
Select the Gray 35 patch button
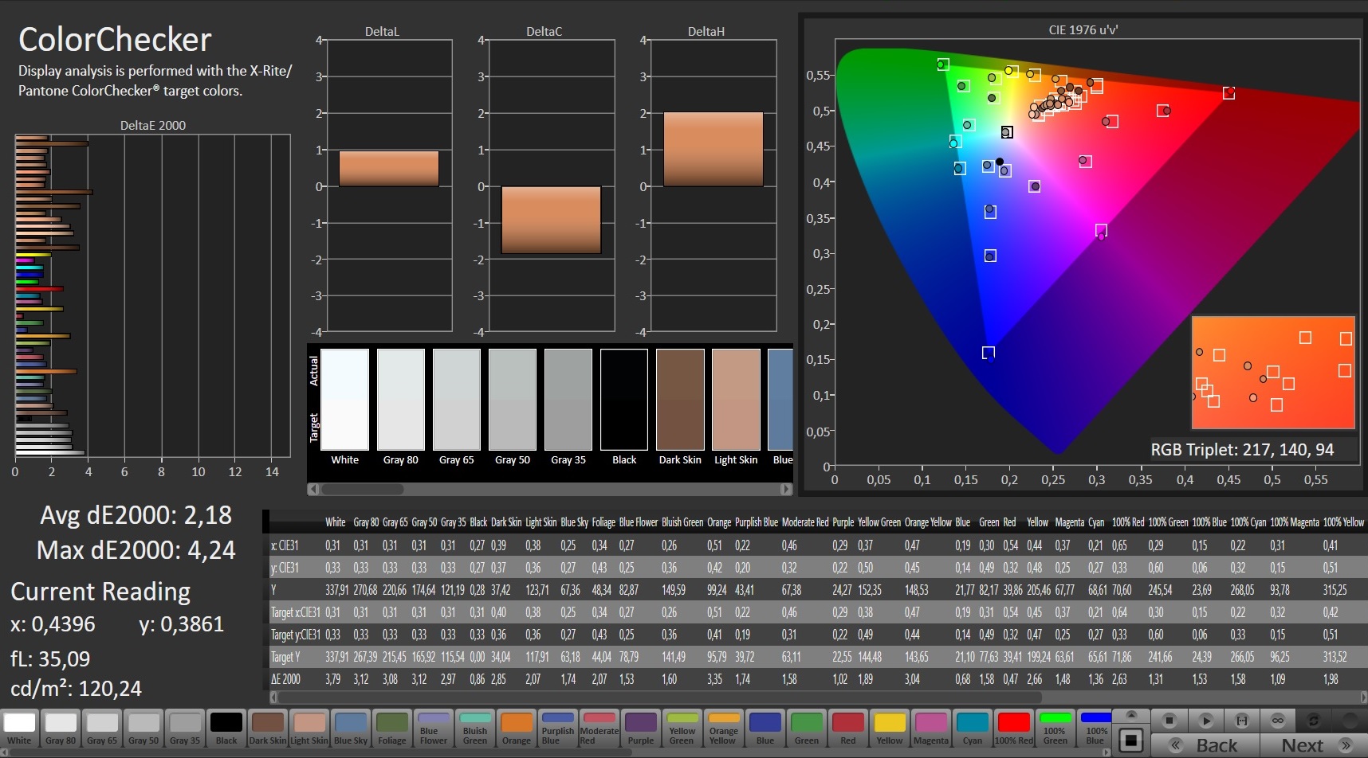tap(185, 729)
